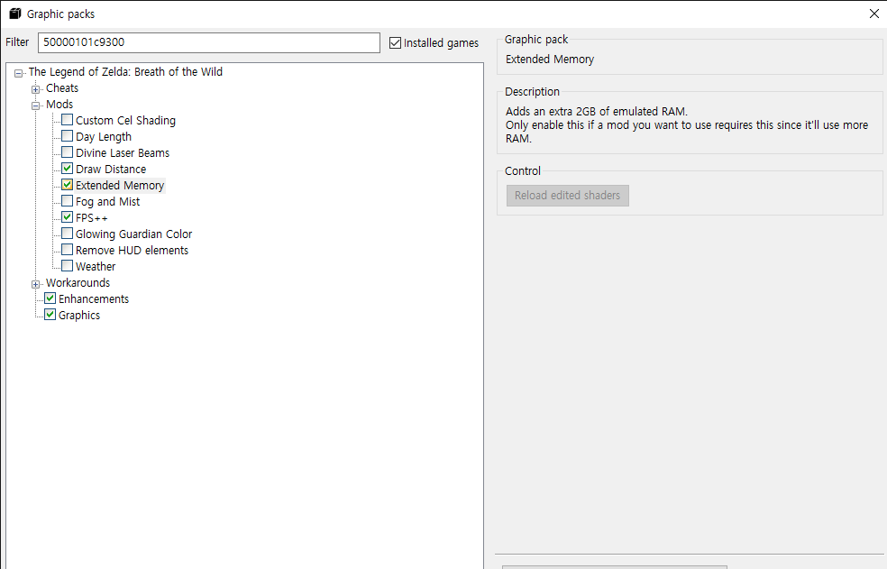Select the Enhancements label

pos(94,299)
